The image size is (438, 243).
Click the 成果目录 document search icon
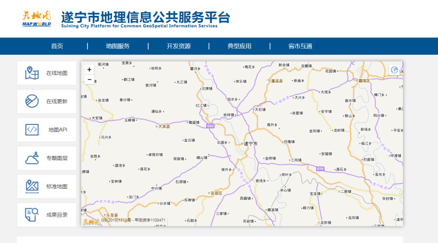pos(32,215)
